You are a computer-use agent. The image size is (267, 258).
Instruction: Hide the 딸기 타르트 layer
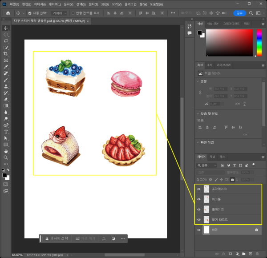coord(199,220)
